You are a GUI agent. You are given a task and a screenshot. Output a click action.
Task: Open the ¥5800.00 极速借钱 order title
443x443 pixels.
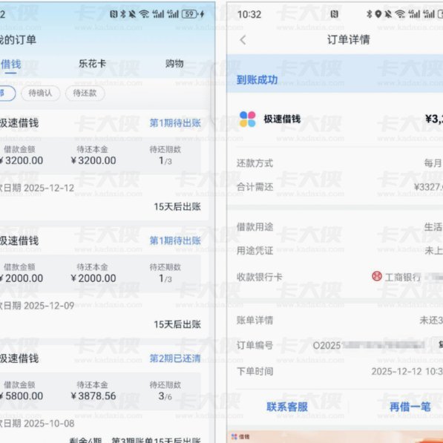(19, 358)
